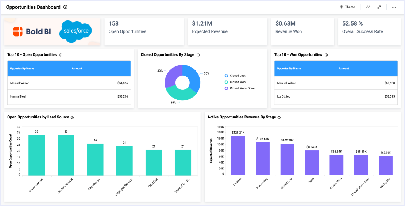The height and width of the screenshot is (206, 405).
Task: Click info icon next to Top 10 - Open Opportunities
Action: point(61,55)
